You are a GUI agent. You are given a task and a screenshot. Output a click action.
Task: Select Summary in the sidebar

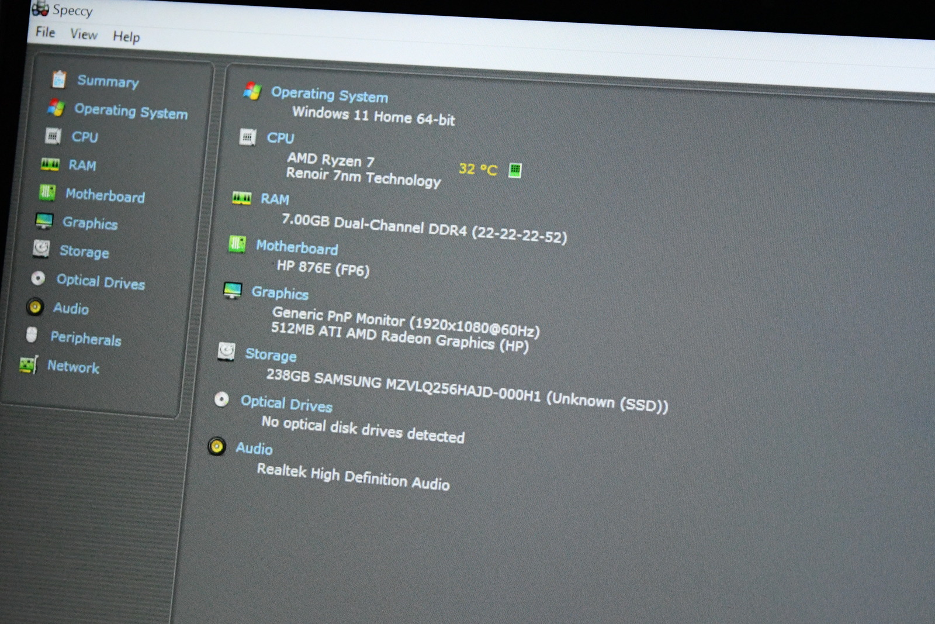click(x=108, y=81)
